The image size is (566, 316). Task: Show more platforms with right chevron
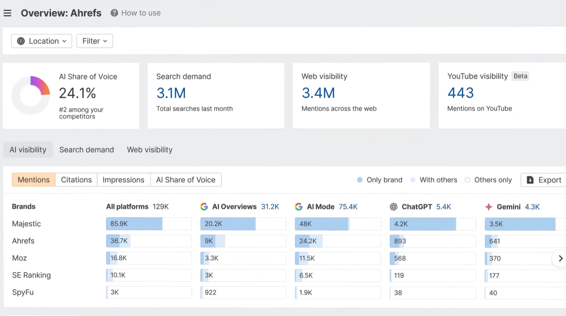[561, 258]
